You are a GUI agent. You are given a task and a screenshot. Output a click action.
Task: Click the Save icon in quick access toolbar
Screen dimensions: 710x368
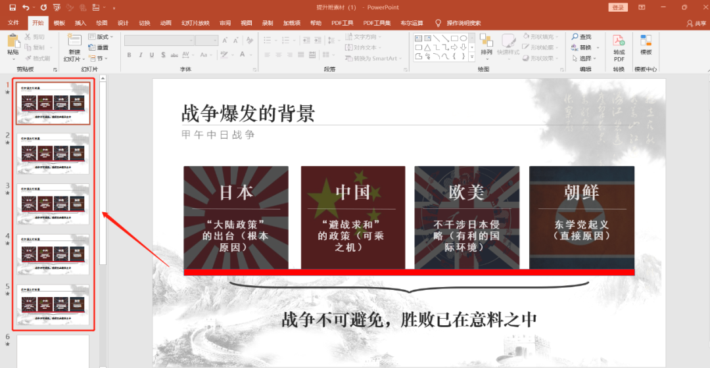click(12, 7)
